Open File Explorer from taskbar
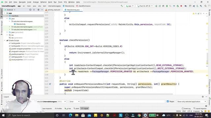Viewport: 211px width, 118px height. click(77, 115)
